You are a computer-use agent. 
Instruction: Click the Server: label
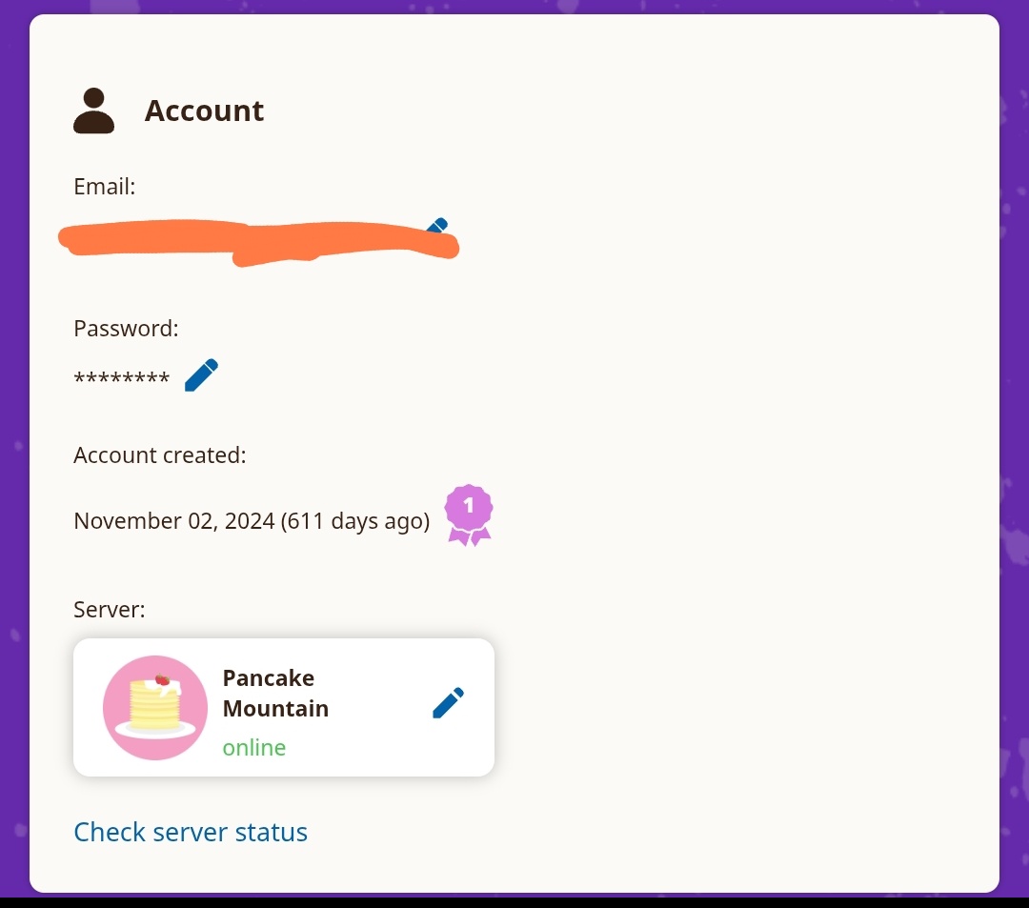coord(110,610)
